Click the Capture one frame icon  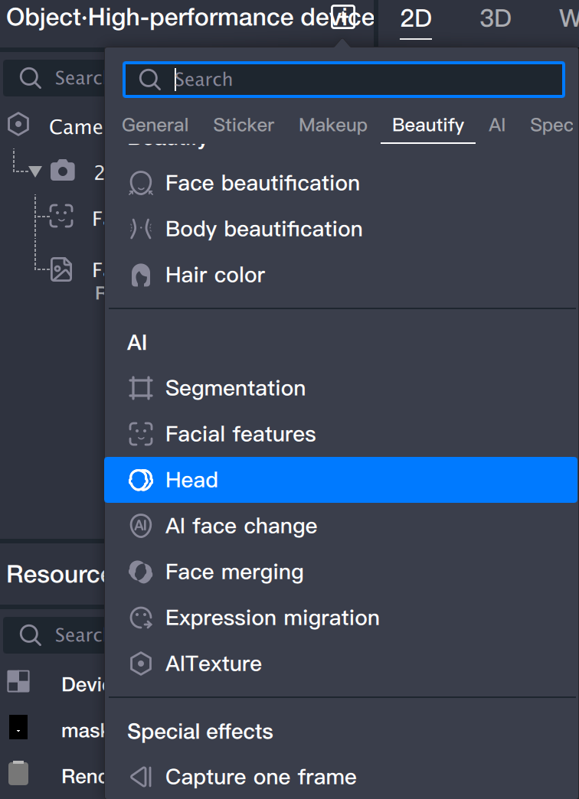(x=141, y=778)
